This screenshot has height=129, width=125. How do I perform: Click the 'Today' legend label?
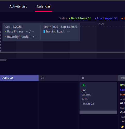[63, 18]
